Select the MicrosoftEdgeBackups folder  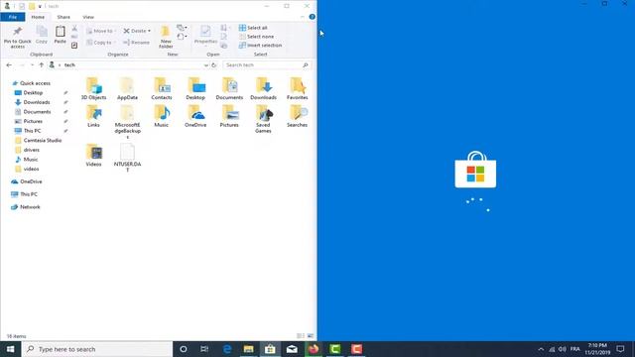(127, 122)
